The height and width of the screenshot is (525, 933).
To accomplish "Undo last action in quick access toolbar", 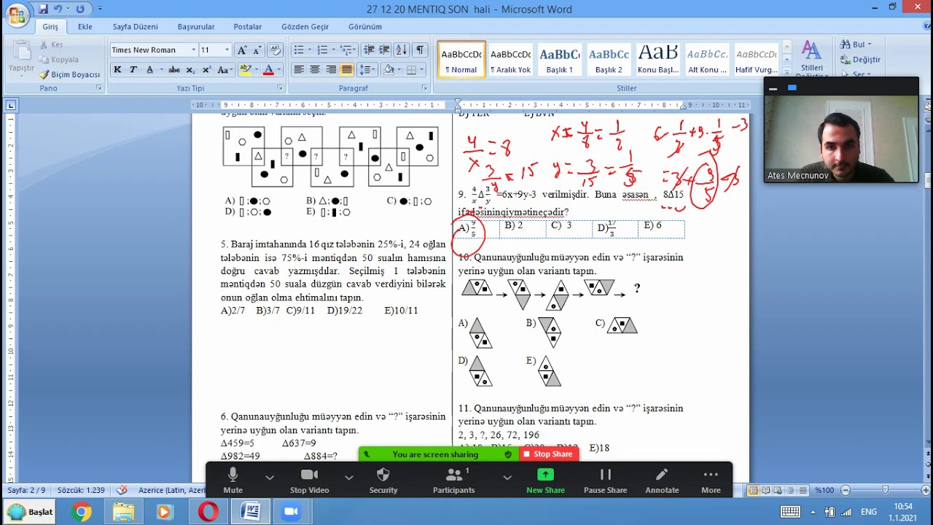I will click(x=58, y=9).
